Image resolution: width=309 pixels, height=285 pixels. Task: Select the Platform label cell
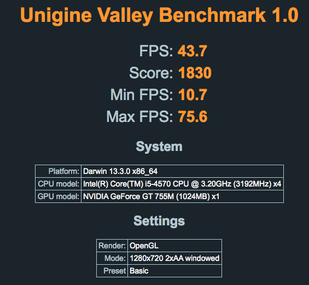[59, 171]
